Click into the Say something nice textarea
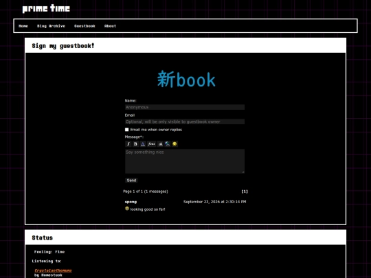 185,161
